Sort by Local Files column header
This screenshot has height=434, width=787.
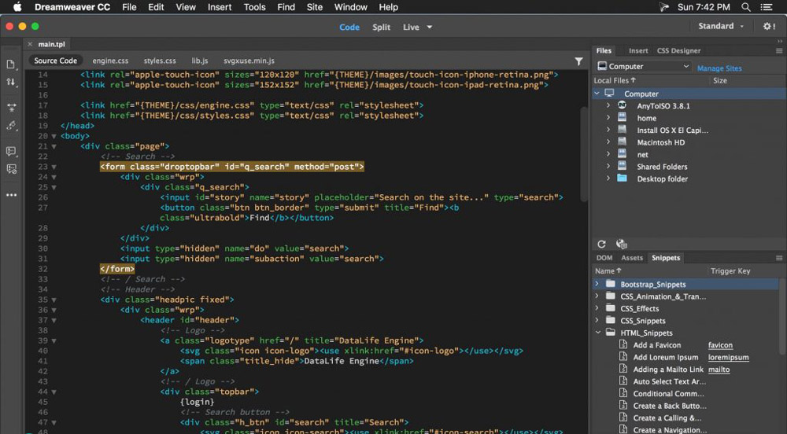click(x=615, y=80)
